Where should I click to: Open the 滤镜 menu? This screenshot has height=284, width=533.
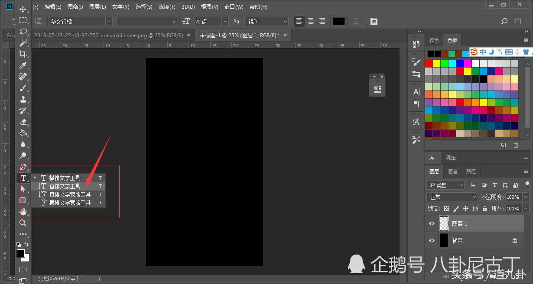click(x=166, y=6)
